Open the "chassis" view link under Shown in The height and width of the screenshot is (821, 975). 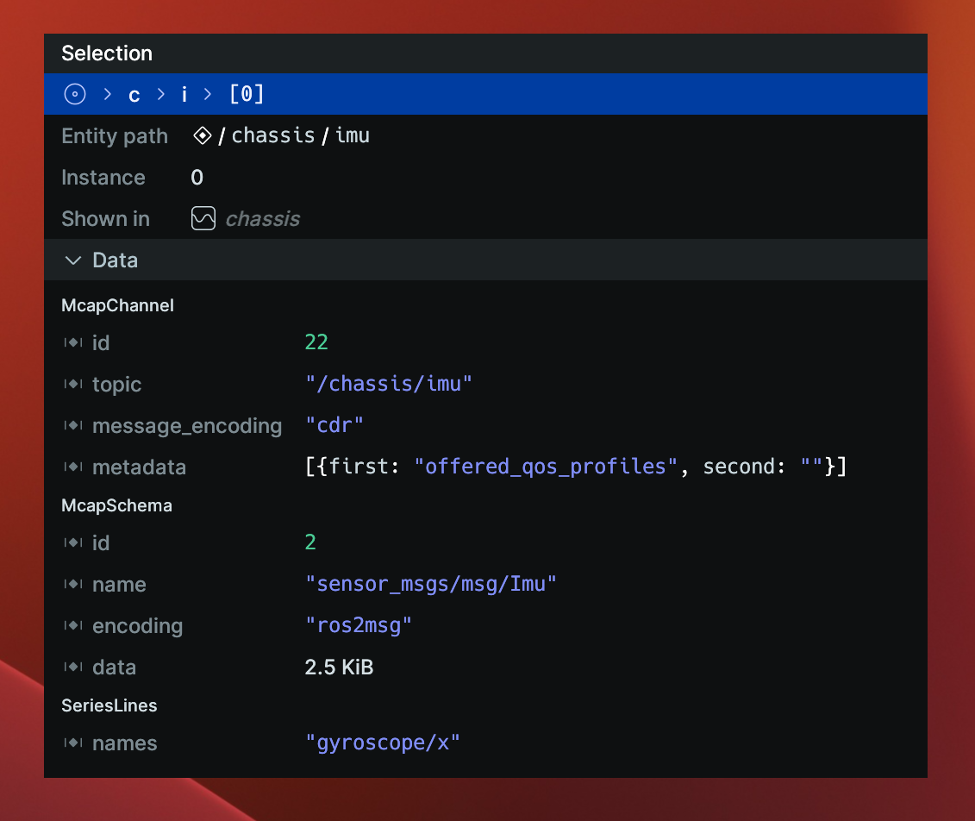click(x=262, y=218)
